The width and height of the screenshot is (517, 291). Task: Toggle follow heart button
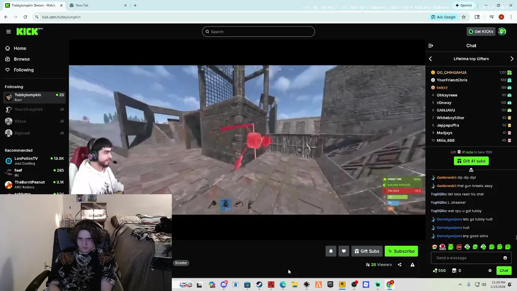344,251
